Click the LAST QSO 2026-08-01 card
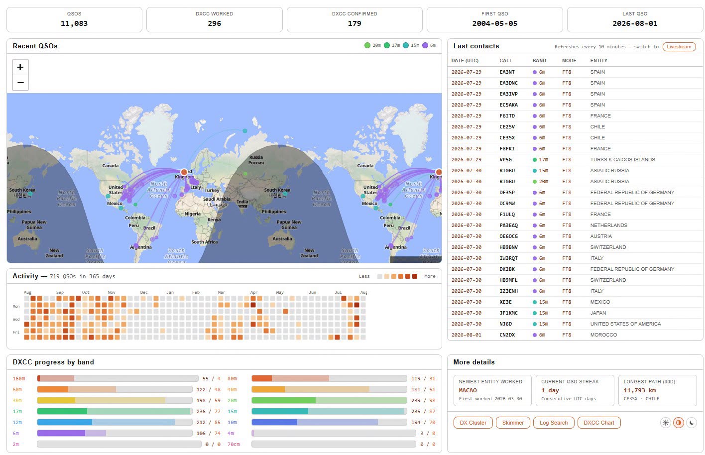 (635, 19)
